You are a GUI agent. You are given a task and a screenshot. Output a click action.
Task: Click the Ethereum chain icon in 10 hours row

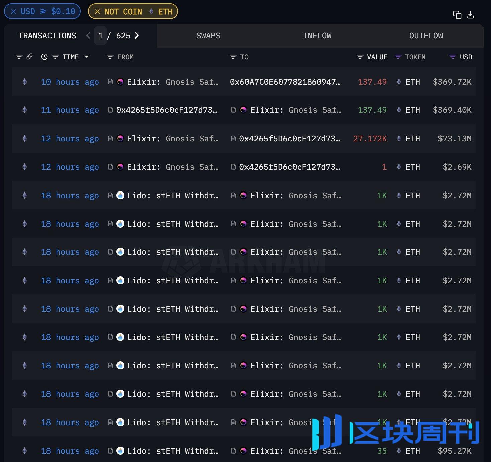click(24, 82)
